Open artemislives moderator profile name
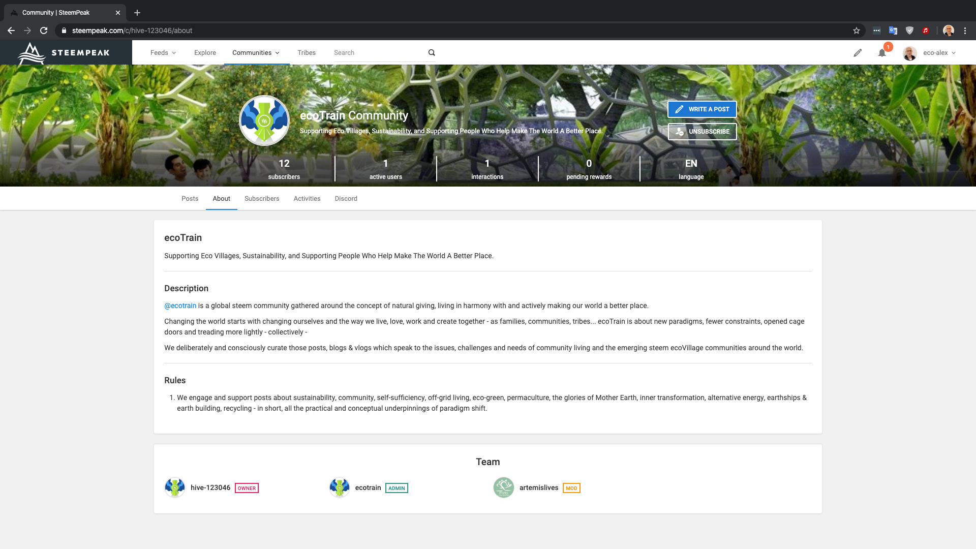The width and height of the screenshot is (976, 549). pyautogui.click(x=539, y=487)
